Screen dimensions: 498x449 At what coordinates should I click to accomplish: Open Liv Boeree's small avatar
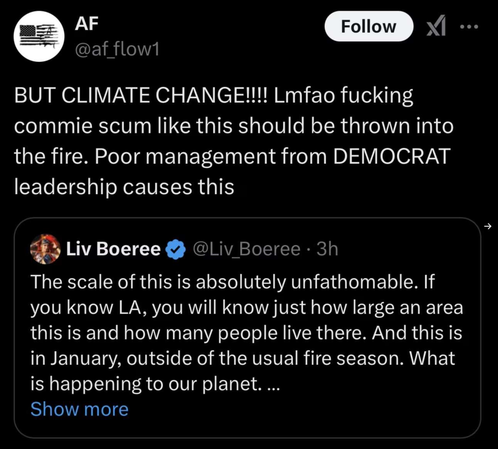[x=45, y=249]
